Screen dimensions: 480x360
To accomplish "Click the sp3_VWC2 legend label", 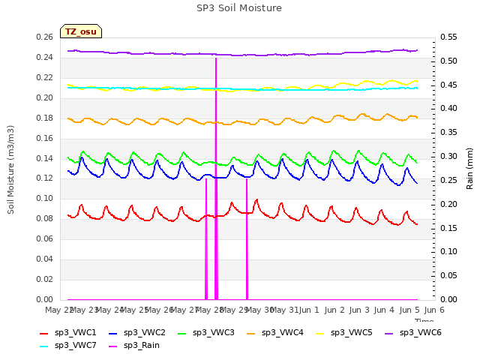I will click(145, 333).
